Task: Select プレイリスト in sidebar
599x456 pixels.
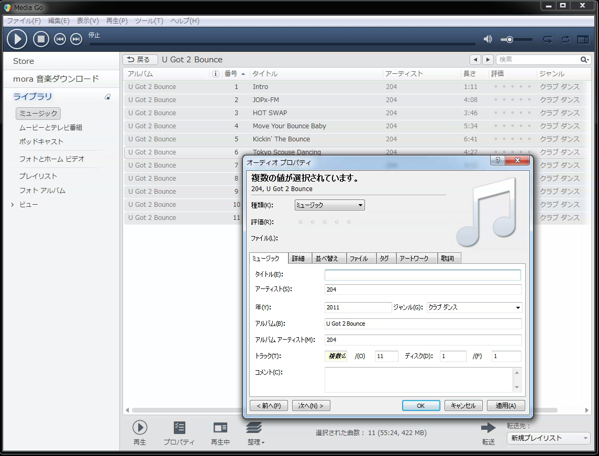Action: [38, 176]
